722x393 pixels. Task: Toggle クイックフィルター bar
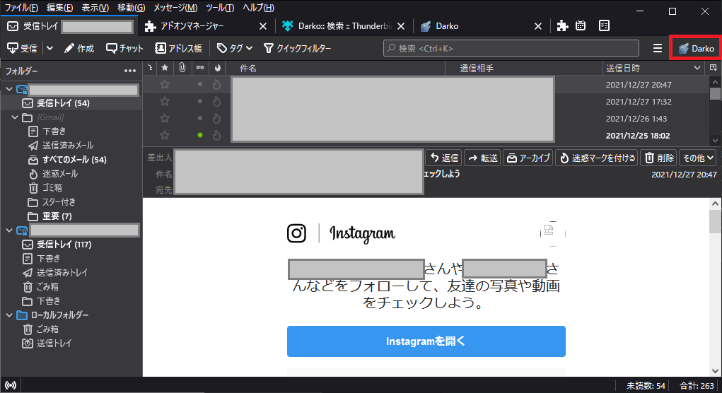(x=297, y=48)
